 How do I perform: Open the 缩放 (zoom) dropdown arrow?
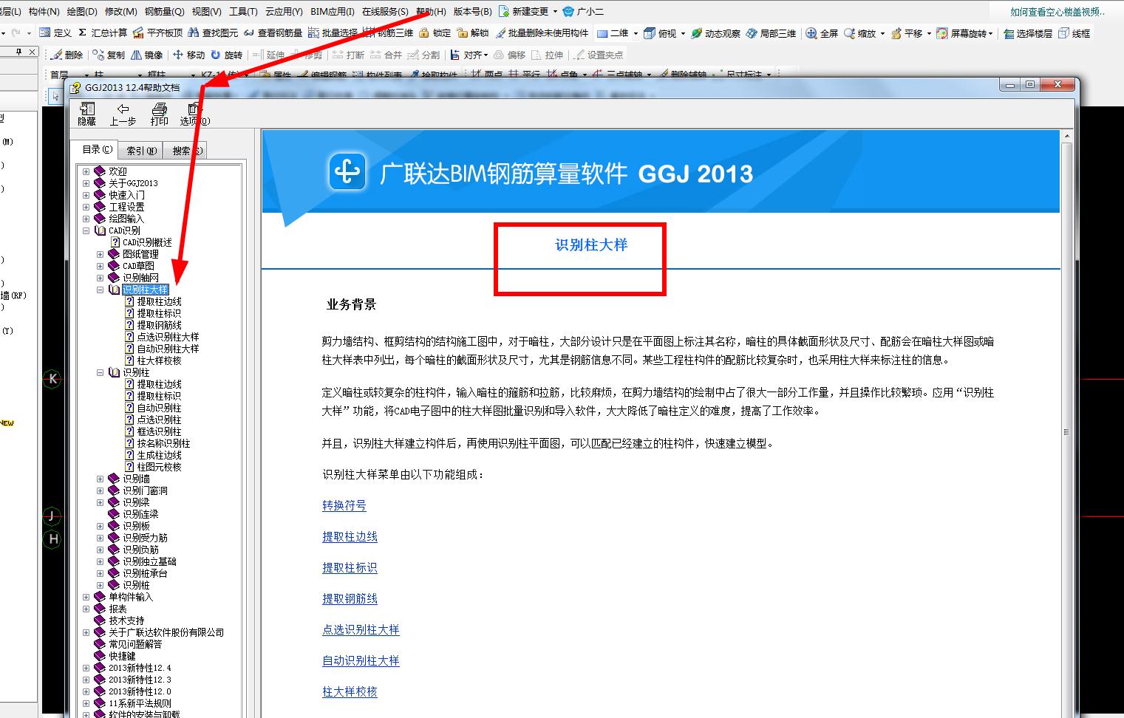882,33
